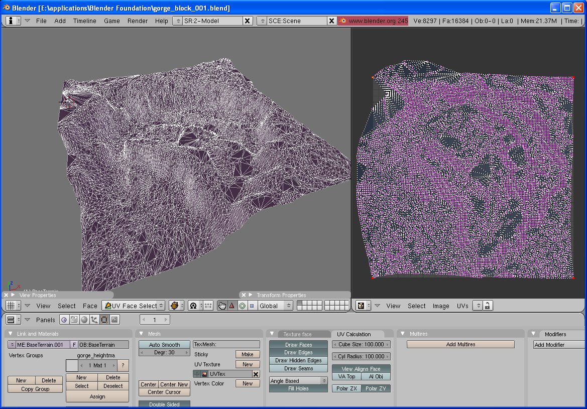This screenshot has height=409, width=587.
Task: Click the UV editor lock icon
Action: 487,306
